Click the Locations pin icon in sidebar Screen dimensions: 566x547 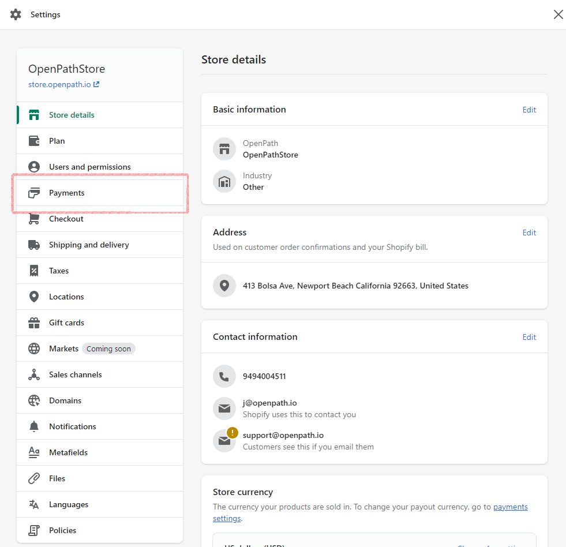[x=34, y=297]
